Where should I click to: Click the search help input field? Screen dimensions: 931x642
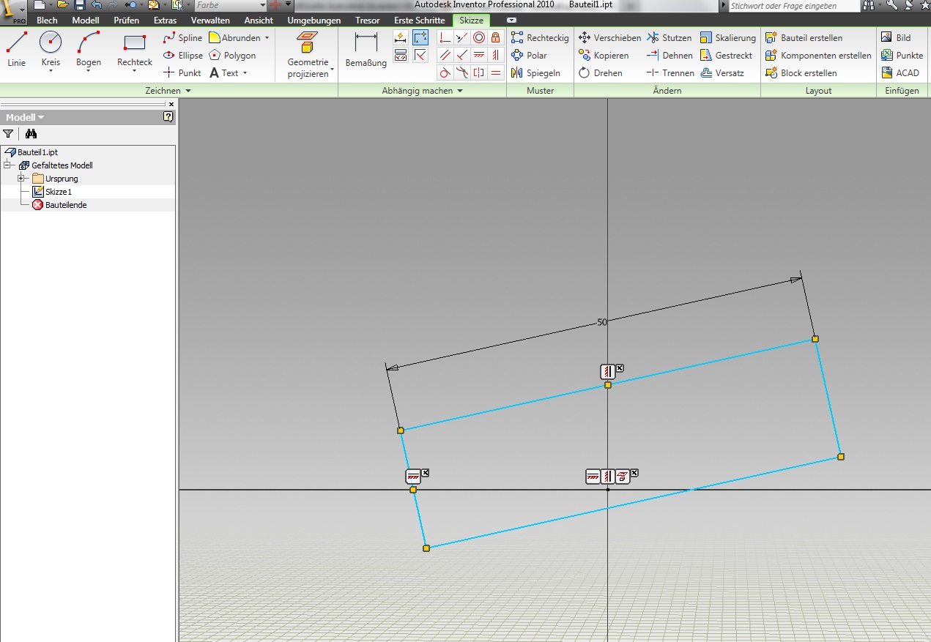click(794, 5)
